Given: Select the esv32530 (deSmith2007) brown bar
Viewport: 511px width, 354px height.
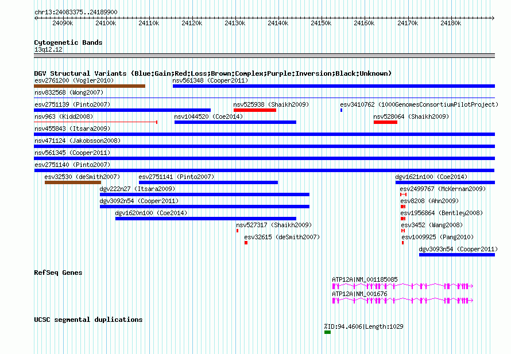Looking at the screenshot, I should [x=73, y=182].
